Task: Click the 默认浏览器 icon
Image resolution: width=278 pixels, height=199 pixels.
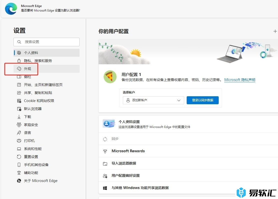Action: 19,109
